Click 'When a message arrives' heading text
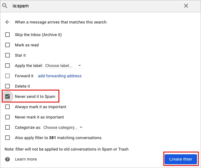Viewport: 201px width, 168px height. click(x=61, y=22)
